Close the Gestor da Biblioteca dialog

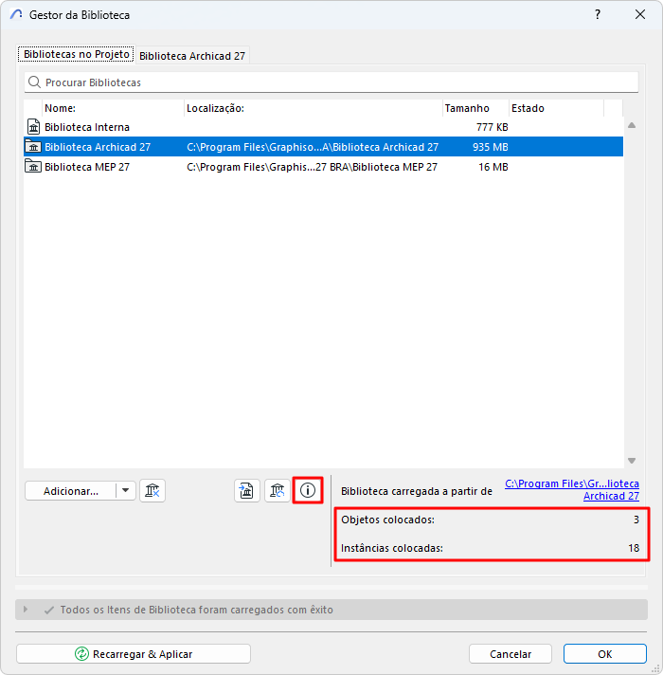pos(639,14)
